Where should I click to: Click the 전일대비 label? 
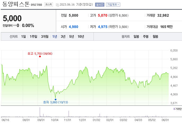[x=7, y=26]
